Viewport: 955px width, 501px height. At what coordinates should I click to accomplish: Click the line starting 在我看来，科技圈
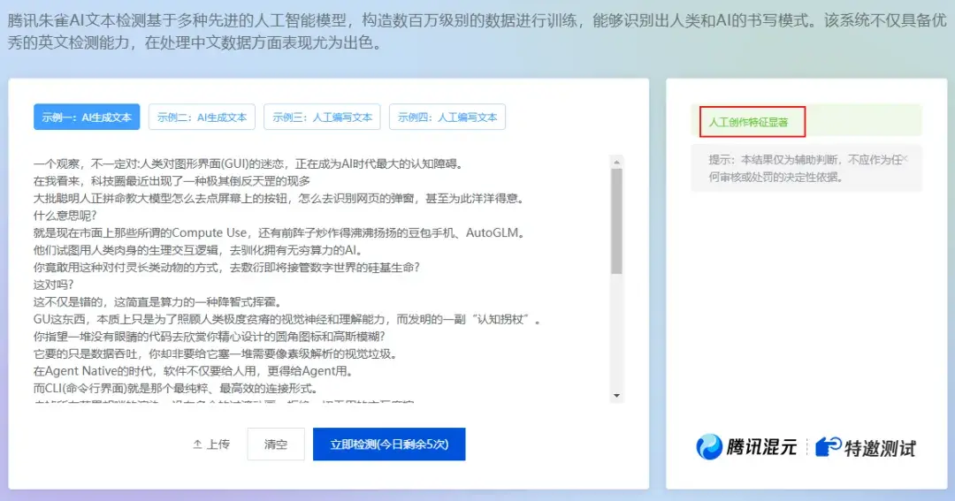coord(172,181)
